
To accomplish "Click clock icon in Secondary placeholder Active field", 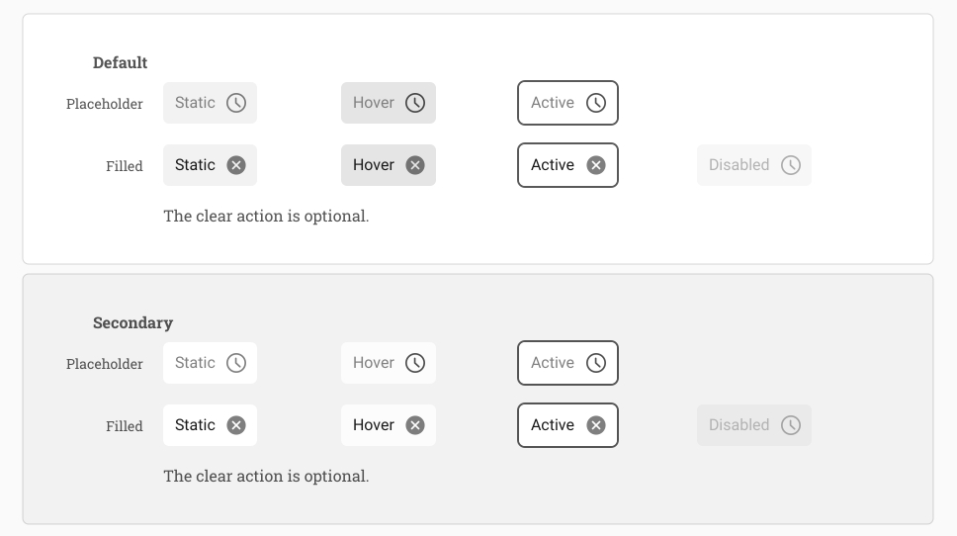I will (596, 363).
